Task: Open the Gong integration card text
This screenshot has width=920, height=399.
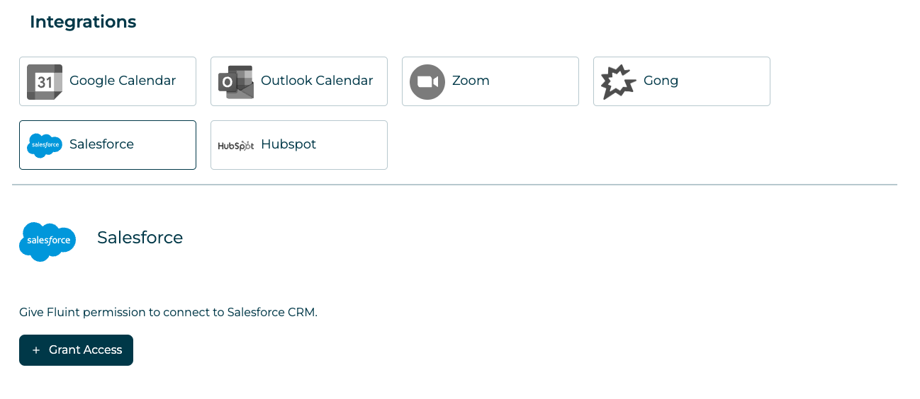Action: 661,81
